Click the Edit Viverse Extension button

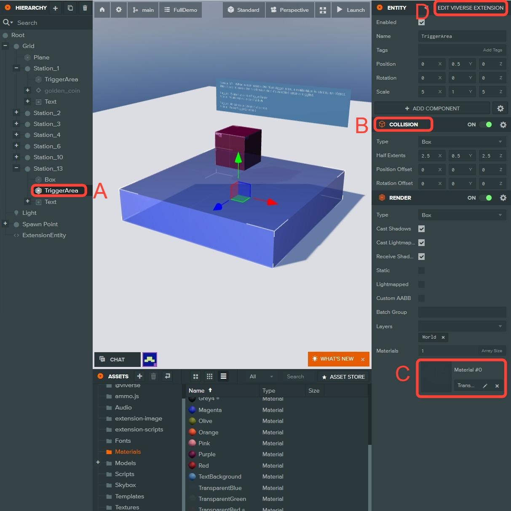click(x=470, y=8)
